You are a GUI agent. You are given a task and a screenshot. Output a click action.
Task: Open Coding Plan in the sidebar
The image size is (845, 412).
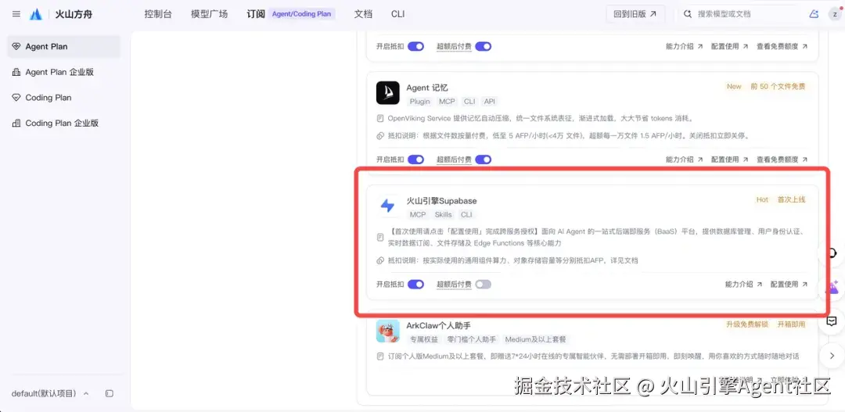[63, 98]
